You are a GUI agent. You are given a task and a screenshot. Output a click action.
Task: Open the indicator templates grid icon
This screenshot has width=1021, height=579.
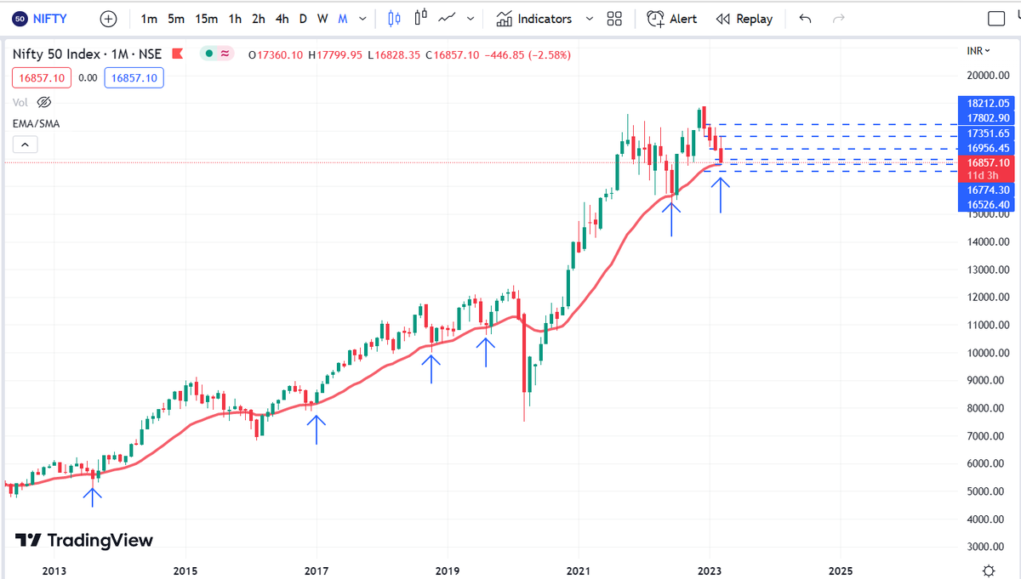615,19
